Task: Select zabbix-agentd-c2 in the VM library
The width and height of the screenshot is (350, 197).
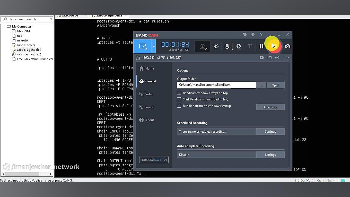Action: (x=29, y=54)
